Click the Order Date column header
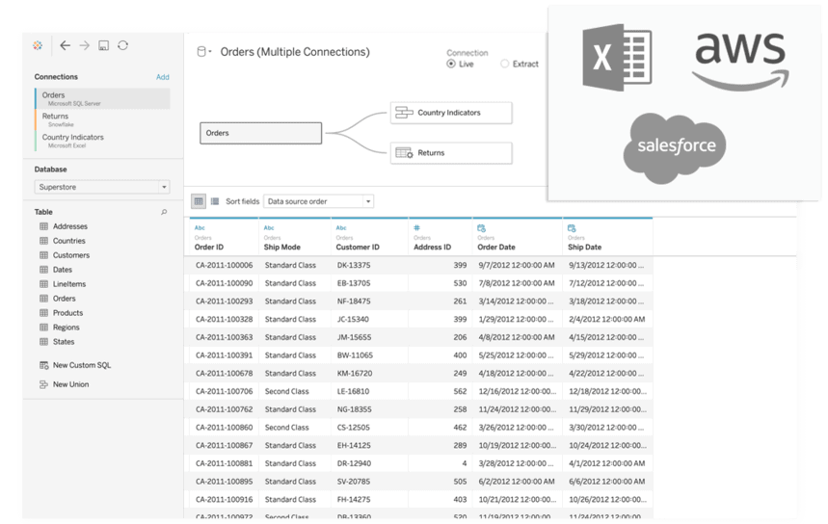The height and width of the screenshot is (524, 828). click(496, 248)
